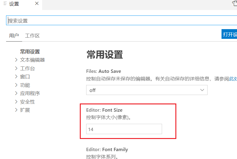Switch to the 工作区 settings tab
This screenshot has height=159, width=237.
[32, 36]
